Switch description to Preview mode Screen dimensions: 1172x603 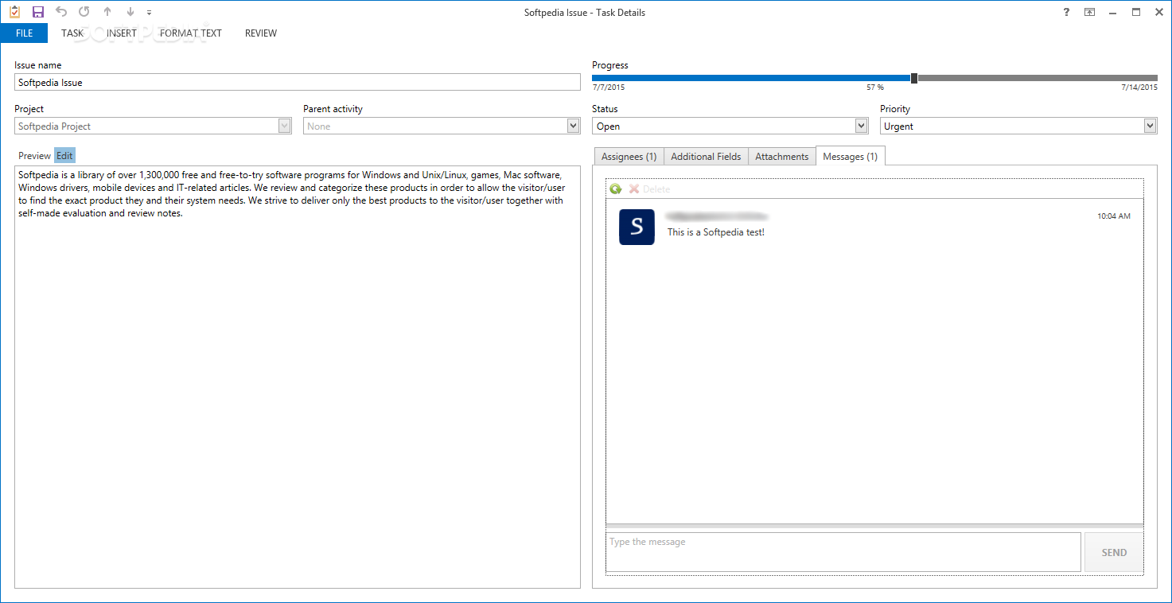[34, 156]
